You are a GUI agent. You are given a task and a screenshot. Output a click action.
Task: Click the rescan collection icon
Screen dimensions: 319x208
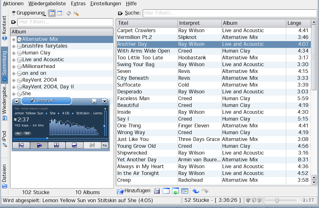click(69, 13)
